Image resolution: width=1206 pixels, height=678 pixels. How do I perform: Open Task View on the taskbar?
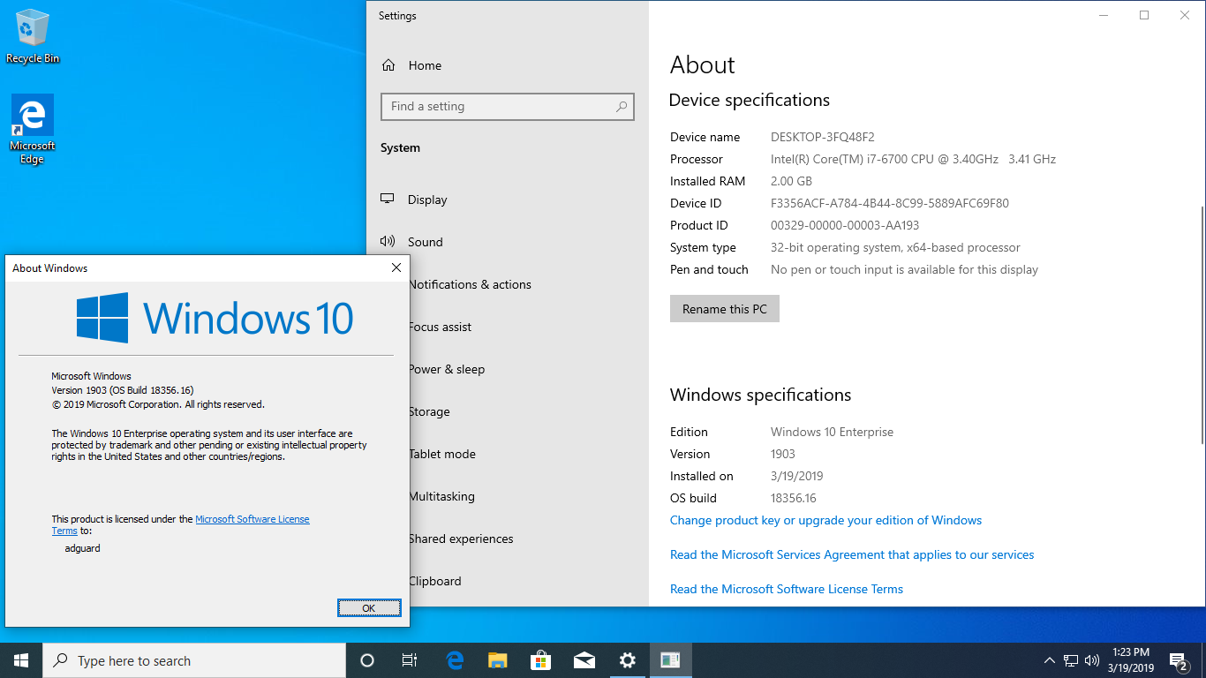pos(410,660)
